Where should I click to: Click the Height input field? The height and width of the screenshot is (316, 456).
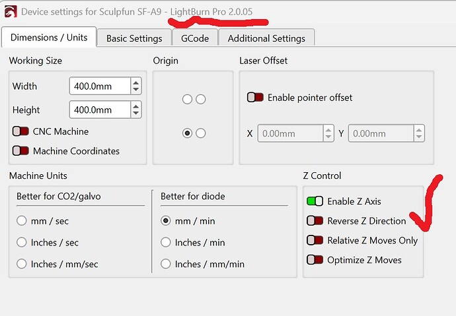100,110
